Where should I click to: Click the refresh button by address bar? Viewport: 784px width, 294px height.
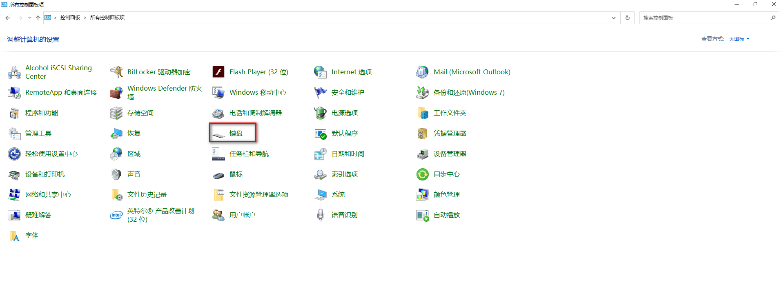click(628, 18)
